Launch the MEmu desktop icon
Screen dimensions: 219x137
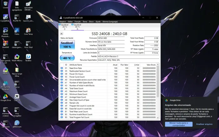click(x=5, y=71)
